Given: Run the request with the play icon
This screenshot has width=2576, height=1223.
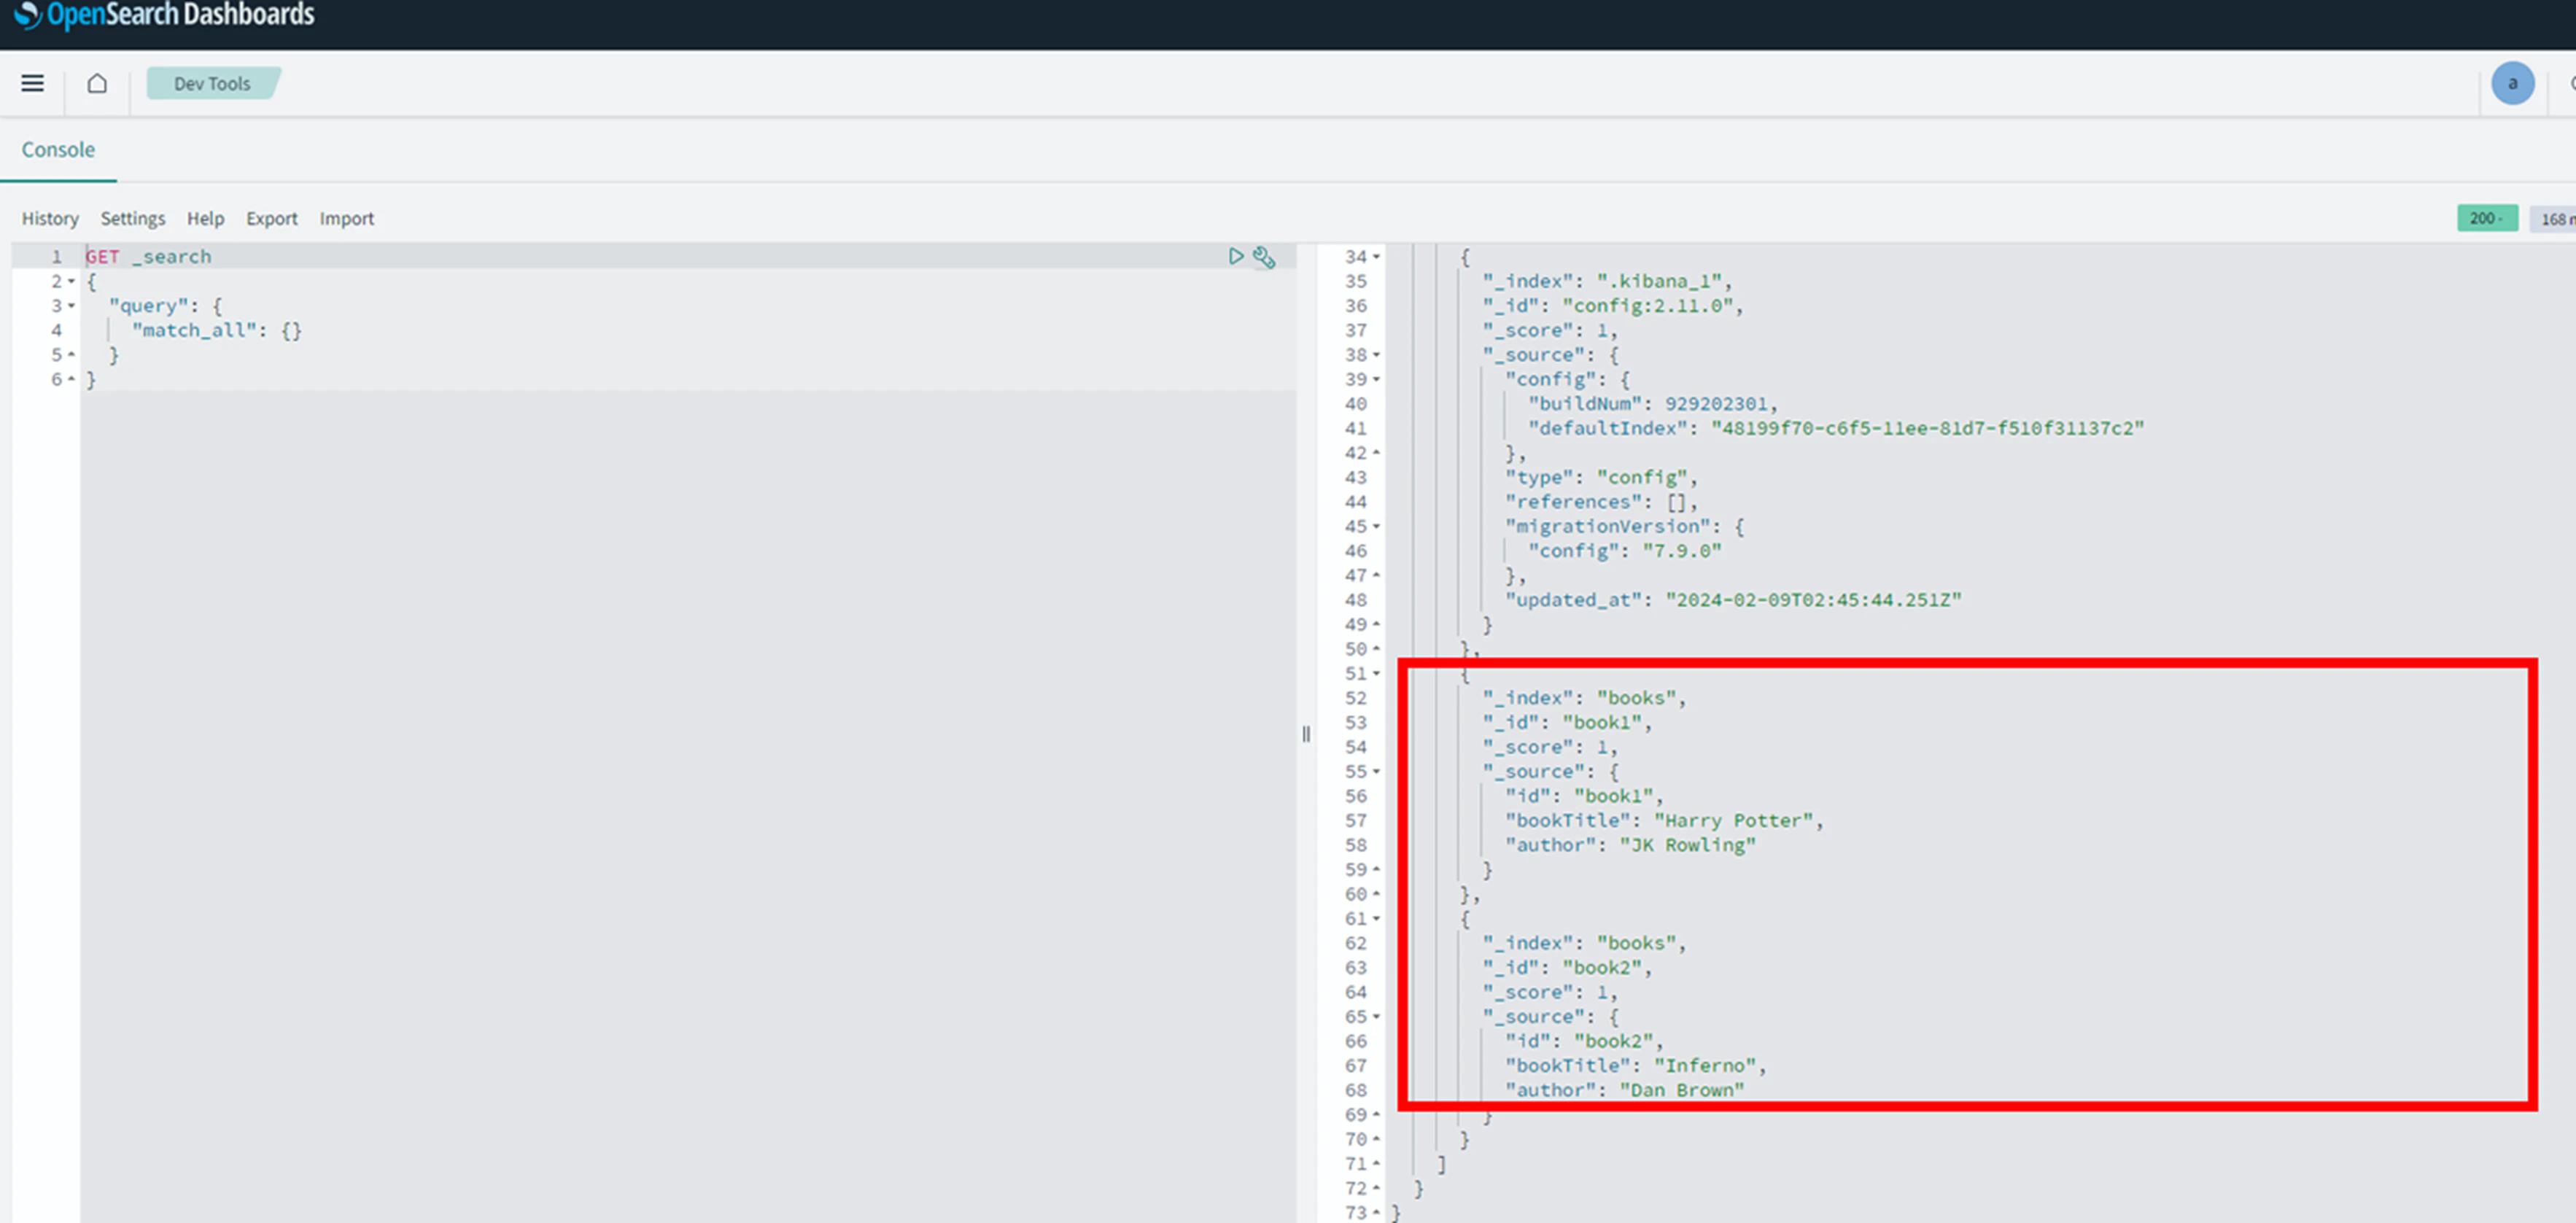Looking at the screenshot, I should [1236, 257].
